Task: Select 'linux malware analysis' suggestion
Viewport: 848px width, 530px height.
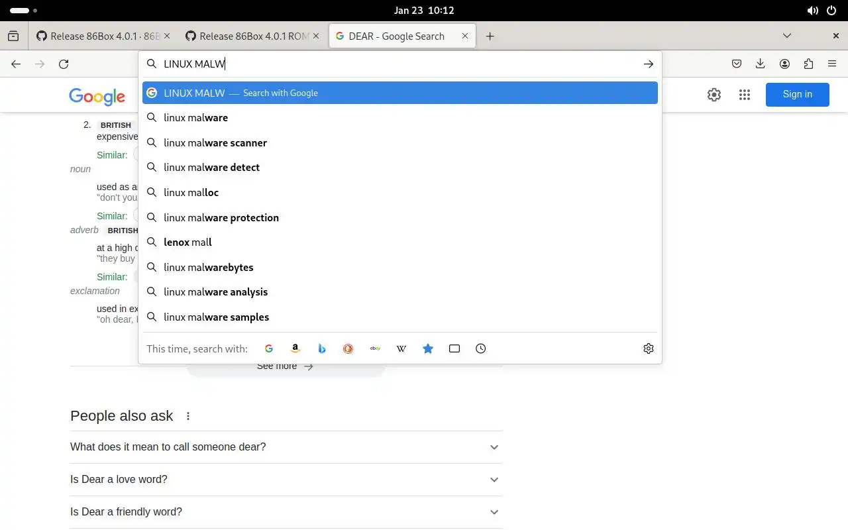Action: click(x=400, y=292)
